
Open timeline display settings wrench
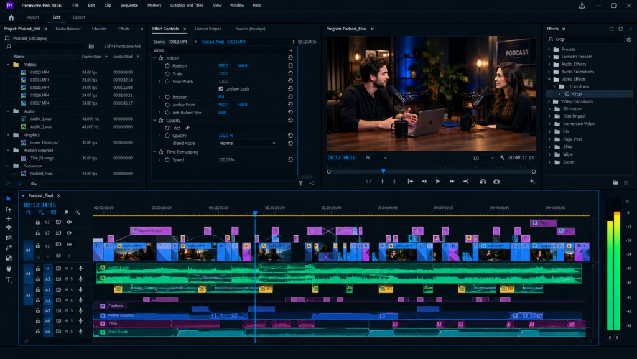tap(77, 212)
